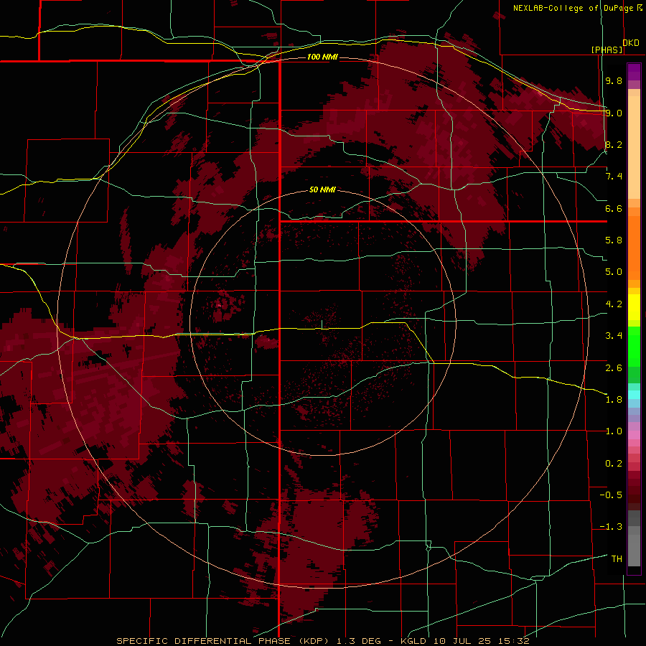The image size is (646, 646).
Task: Click the -0.5 scale value
Action: click(611, 495)
